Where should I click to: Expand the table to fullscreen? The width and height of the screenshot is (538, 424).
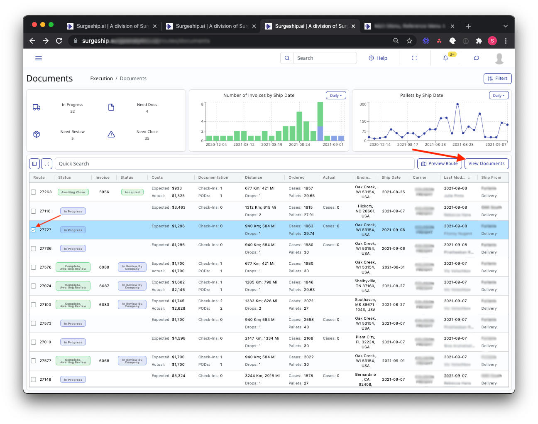[47, 164]
